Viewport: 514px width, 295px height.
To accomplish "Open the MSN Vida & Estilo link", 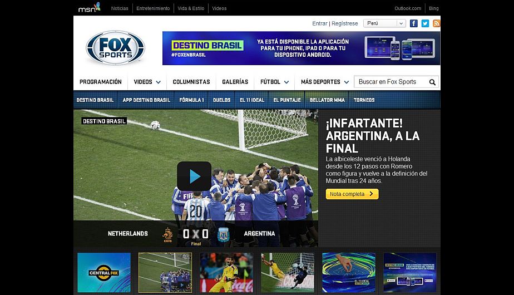I will point(191,8).
